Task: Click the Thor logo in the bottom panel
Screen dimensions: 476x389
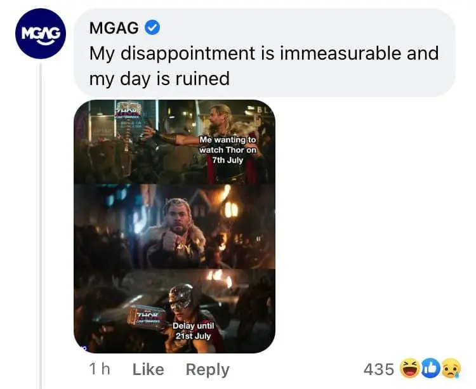Action: (147, 315)
